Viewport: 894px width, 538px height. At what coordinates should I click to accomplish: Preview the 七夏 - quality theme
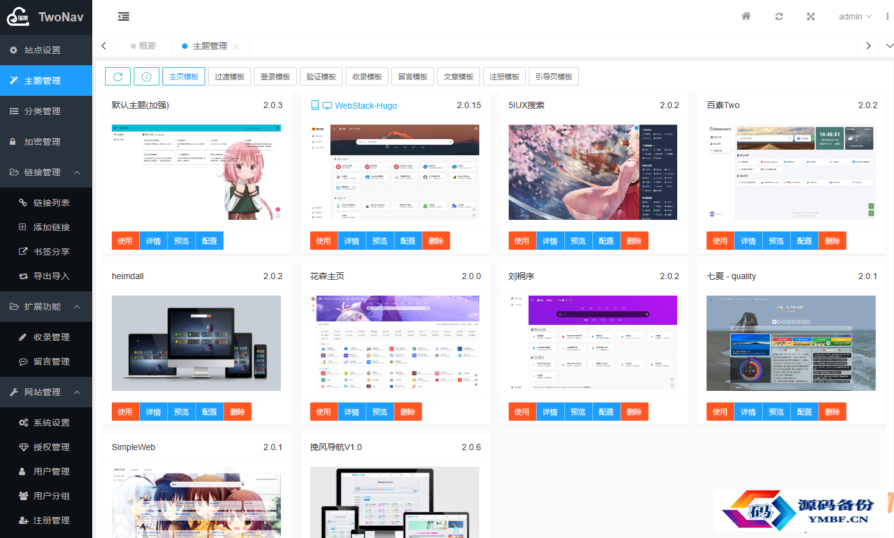776,412
